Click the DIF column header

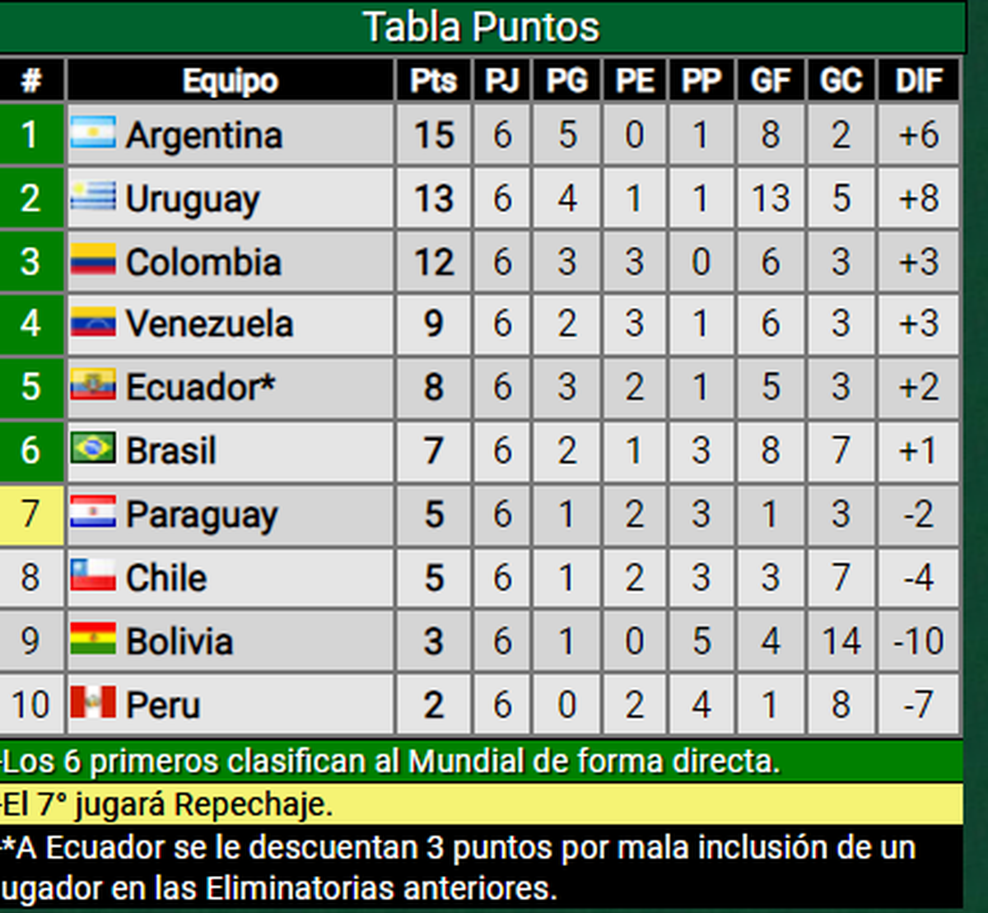[x=918, y=81]
